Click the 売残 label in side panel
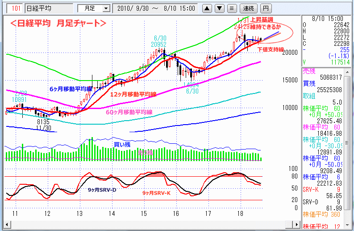Viewport: 354px width, 231px height. click(x=309, y=71)
